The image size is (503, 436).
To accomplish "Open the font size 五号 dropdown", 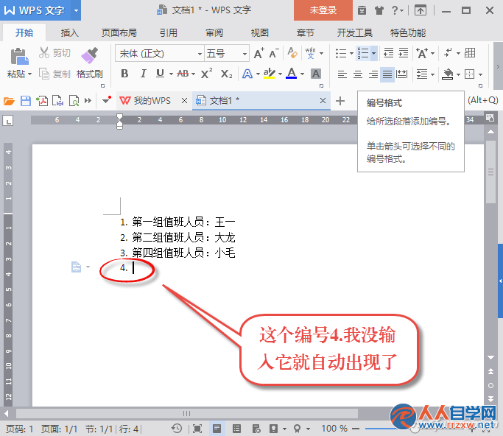I will coord(245,54).
